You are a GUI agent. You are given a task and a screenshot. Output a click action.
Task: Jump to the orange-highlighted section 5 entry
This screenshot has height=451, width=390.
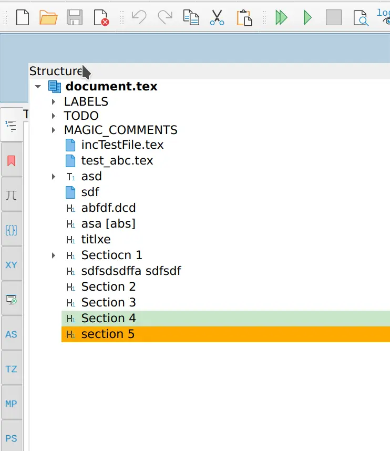coord(108,334)
